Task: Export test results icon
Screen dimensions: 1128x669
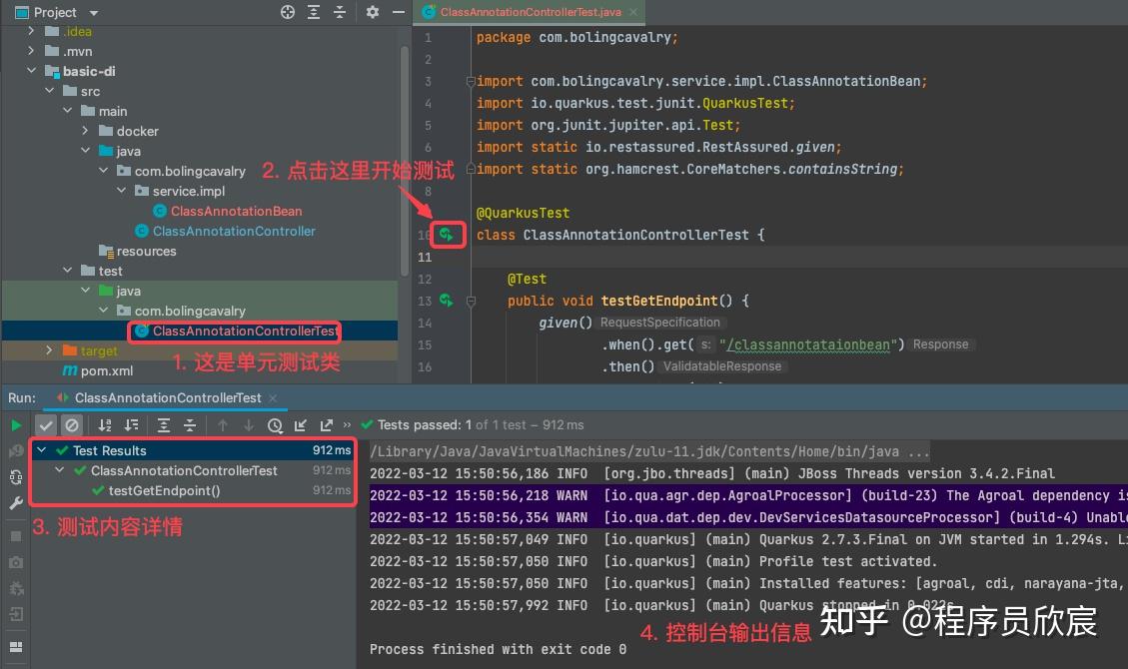Action: (327, 425)
